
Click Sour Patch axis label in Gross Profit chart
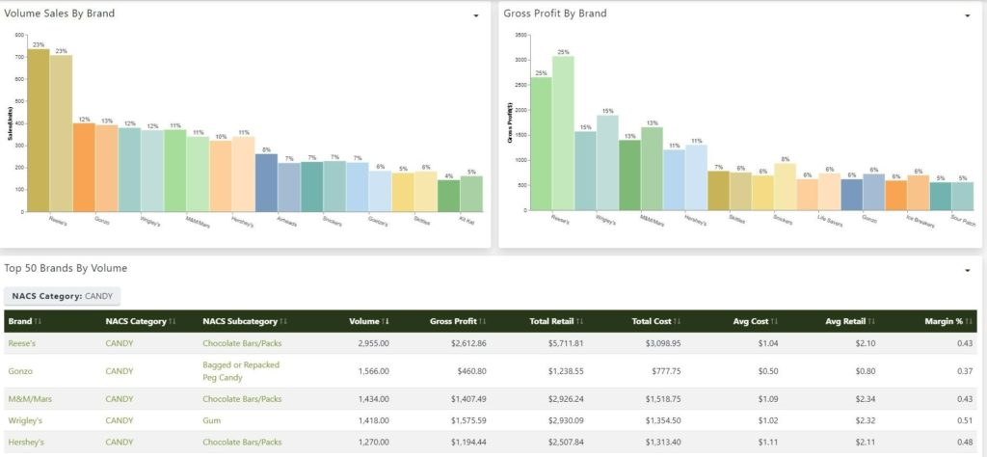click(x=963, y=222)
